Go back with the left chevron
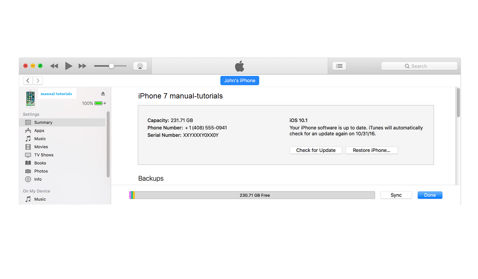478x279 pixels. (28, 81)
